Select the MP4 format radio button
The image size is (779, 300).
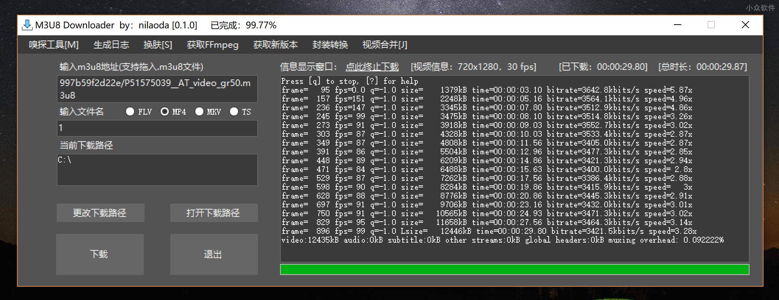(165, 111)
